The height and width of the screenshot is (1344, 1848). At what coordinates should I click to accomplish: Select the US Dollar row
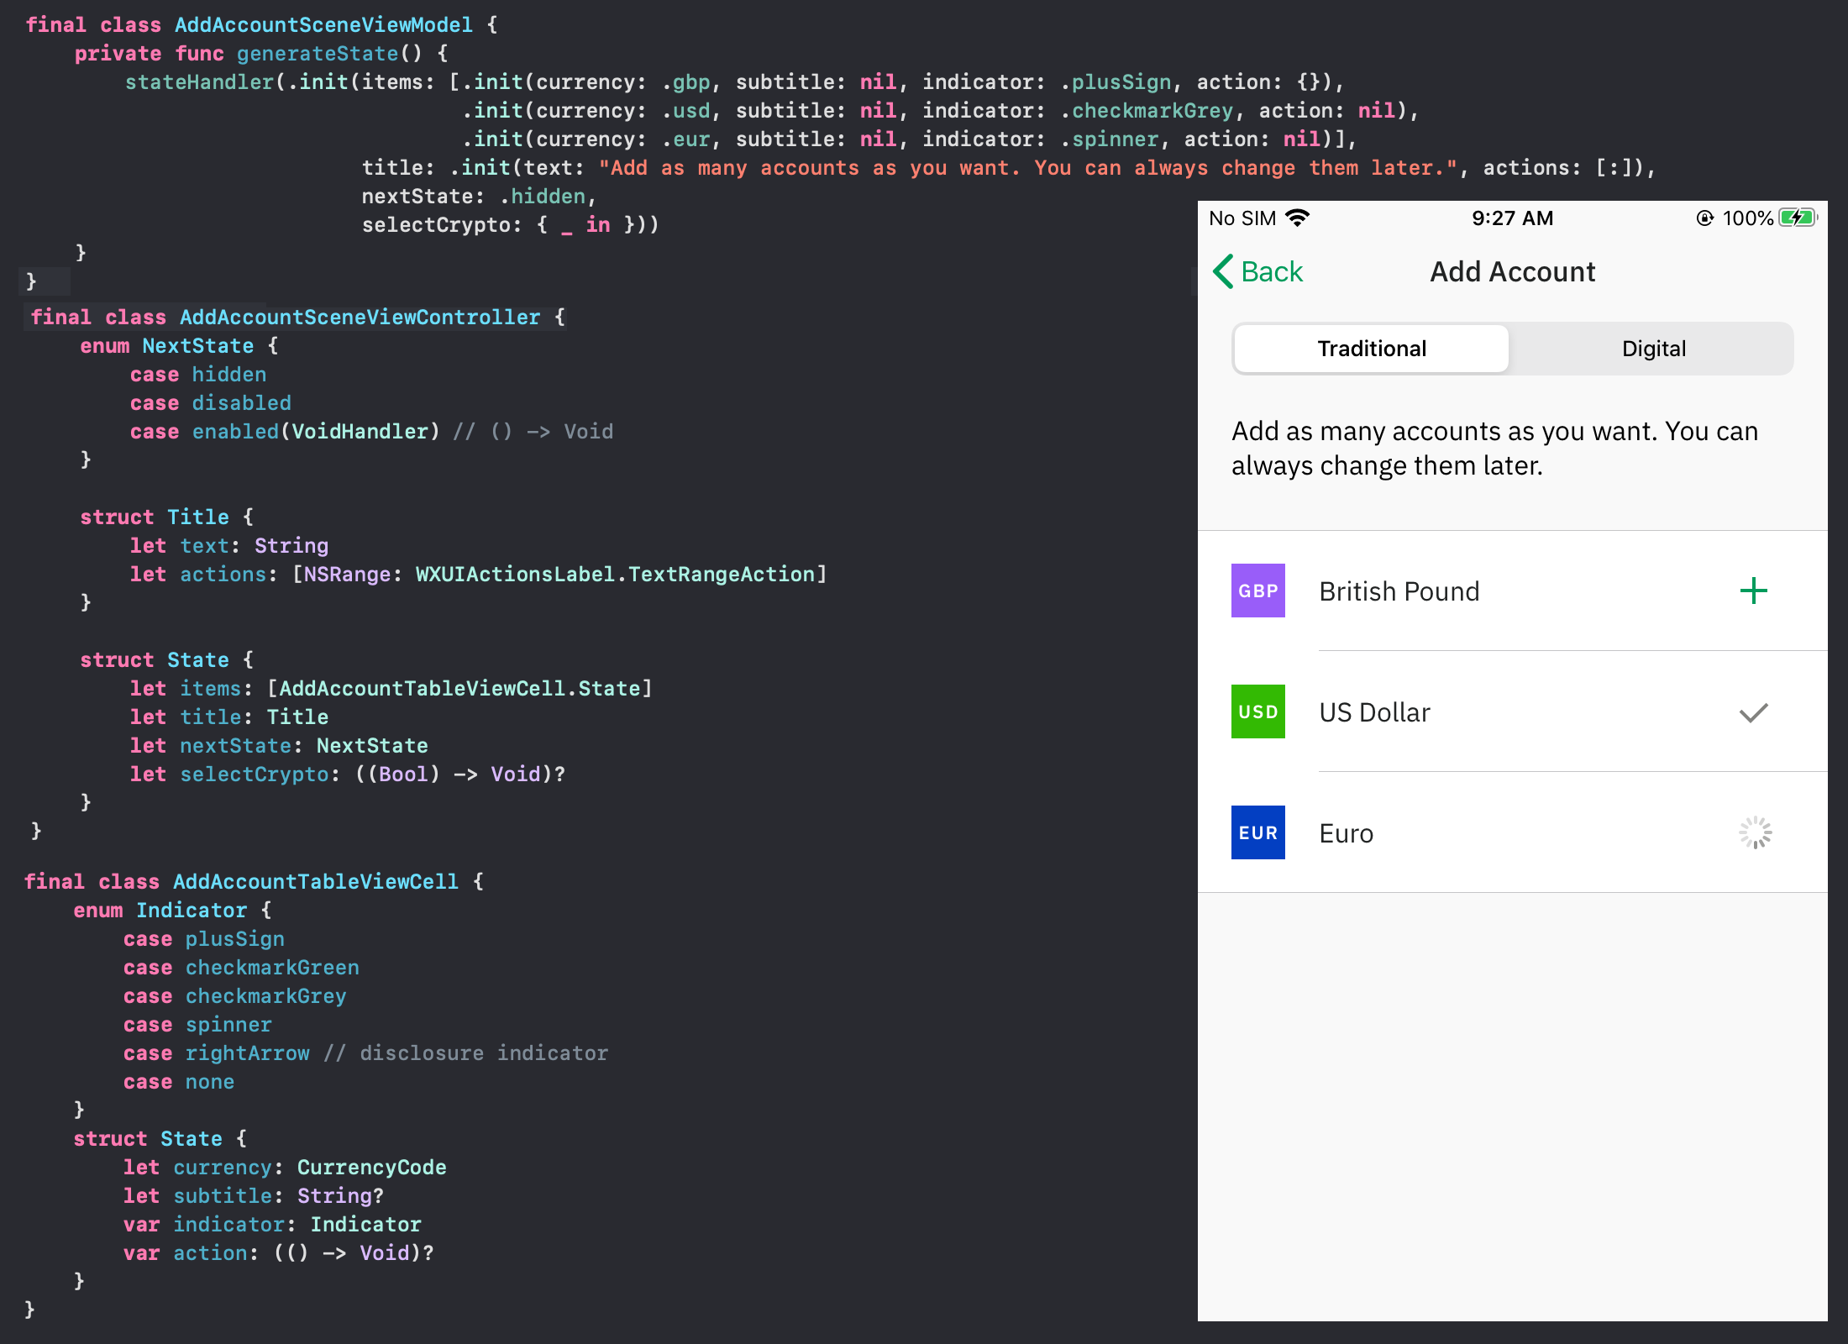(1374, 712)
